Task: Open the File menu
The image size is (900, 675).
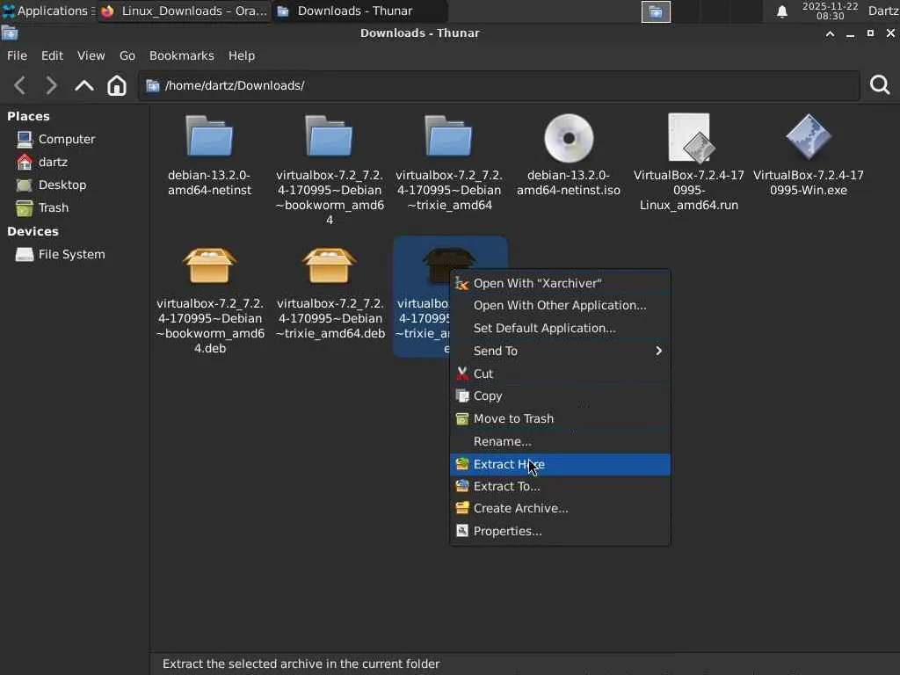Action: coord(17,55)
